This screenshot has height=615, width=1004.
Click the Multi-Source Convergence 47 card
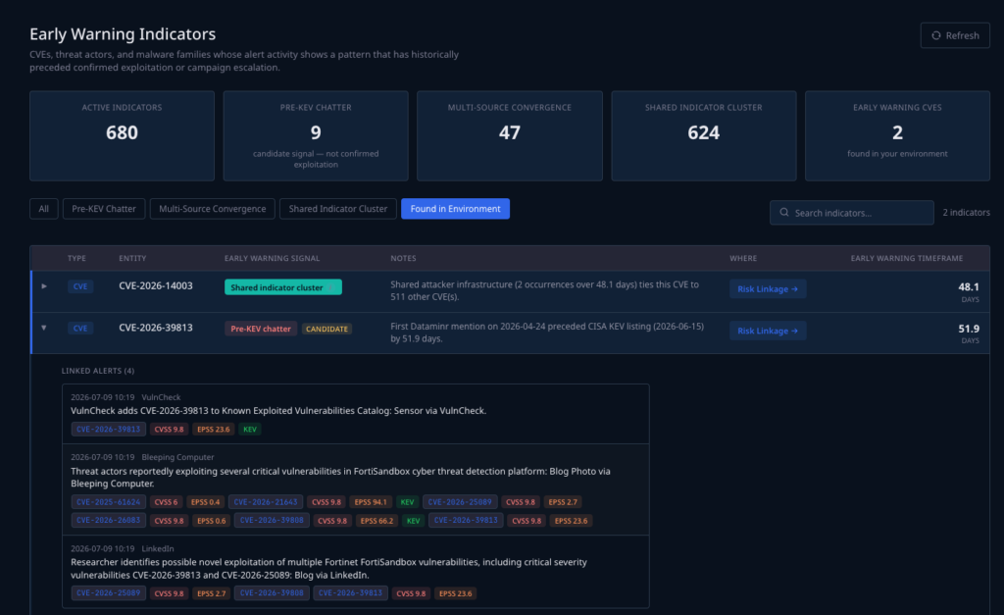[510, 135]
